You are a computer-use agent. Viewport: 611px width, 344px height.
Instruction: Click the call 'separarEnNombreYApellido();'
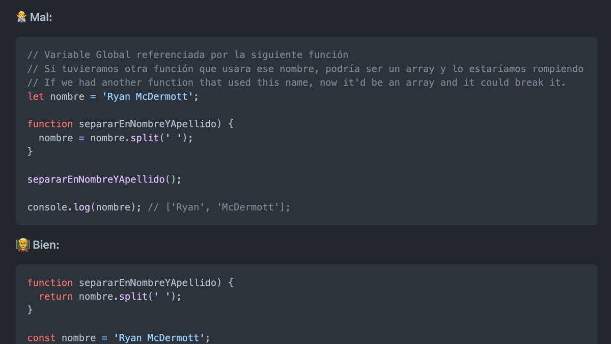pyautogui.click(x=104, y=179)
